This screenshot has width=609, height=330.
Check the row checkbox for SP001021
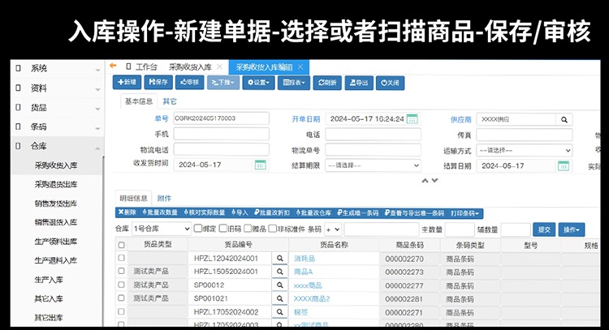pyautogui.click(x=122, y=298)
